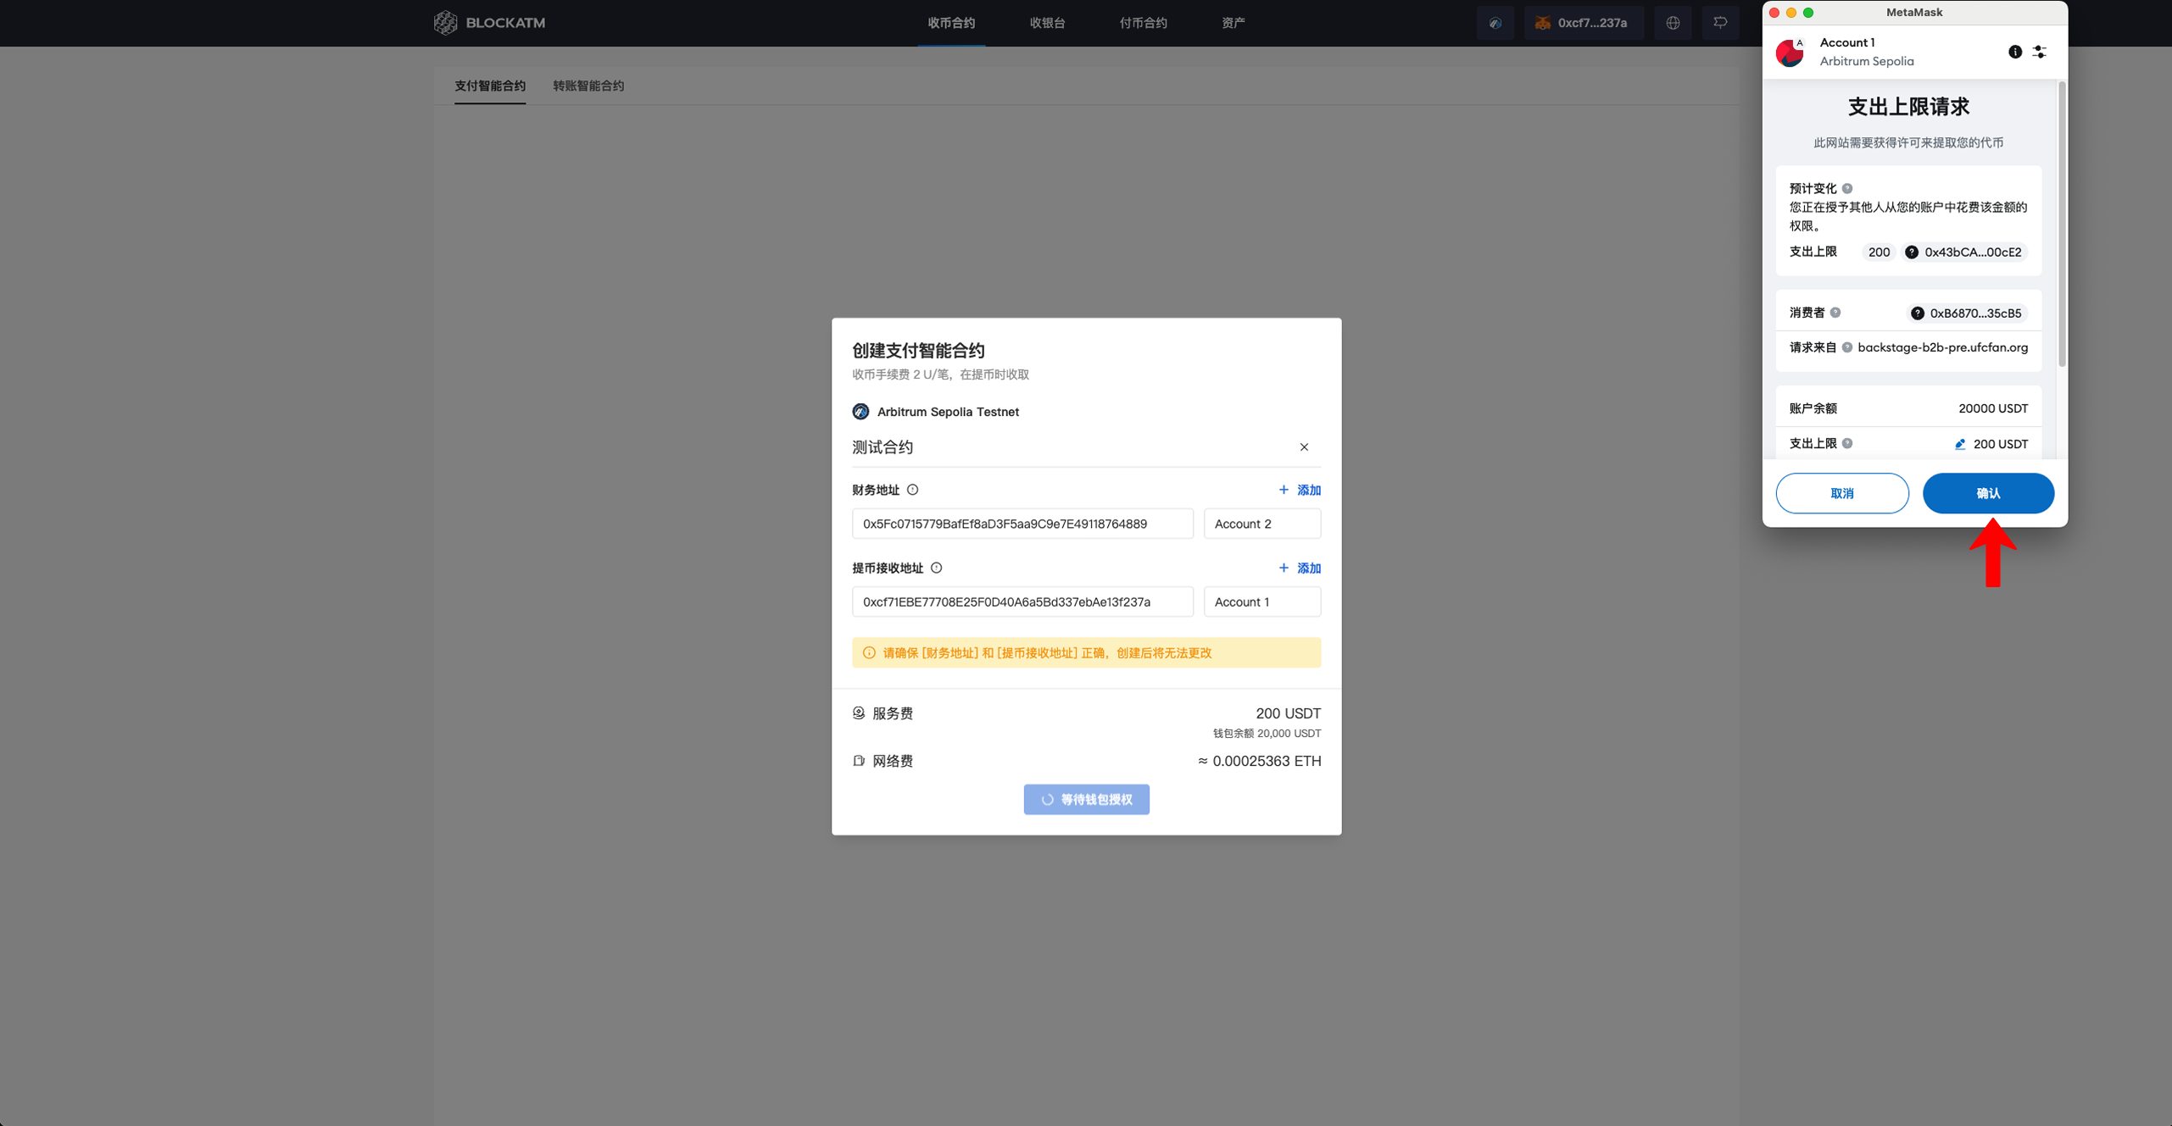Click the info icon in MetaMask header
This screenshot has width=2172, height=1126.
(2014, 52)
